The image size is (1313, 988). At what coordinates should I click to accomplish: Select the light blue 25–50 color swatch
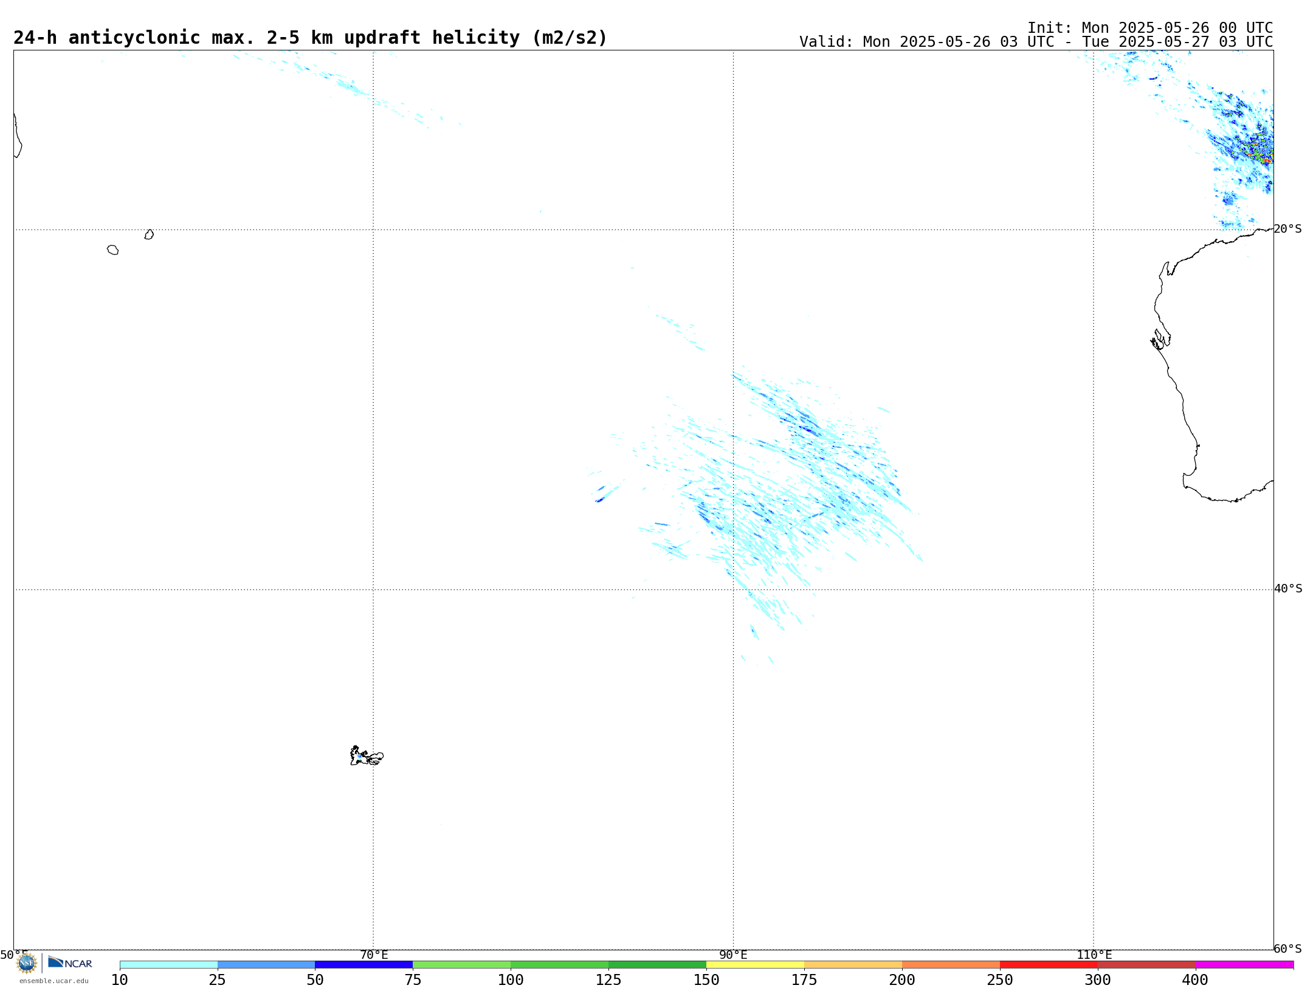266,965
